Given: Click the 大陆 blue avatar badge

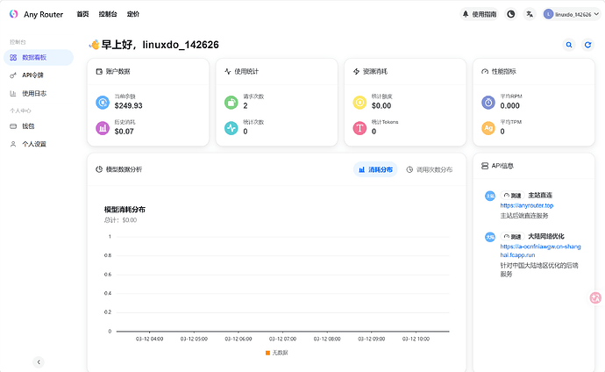Looking at the screenshot, I should coord(490,237).
